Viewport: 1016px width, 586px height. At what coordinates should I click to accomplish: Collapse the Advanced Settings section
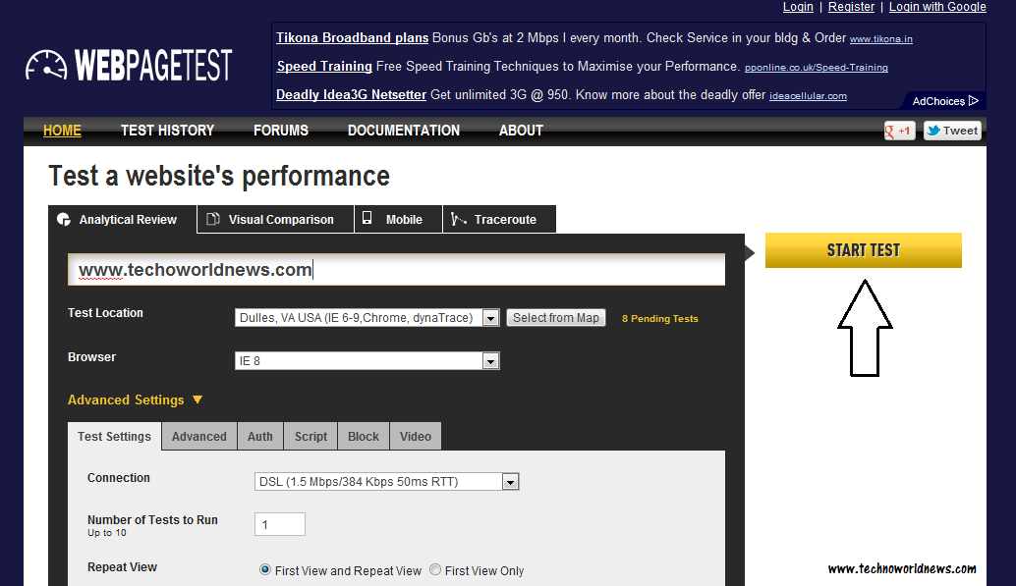click(x=198, y=400)
